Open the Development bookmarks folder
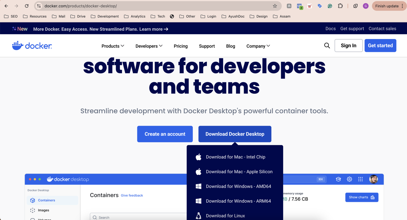This screenshot has width=407, height=220. click(105, 16)
